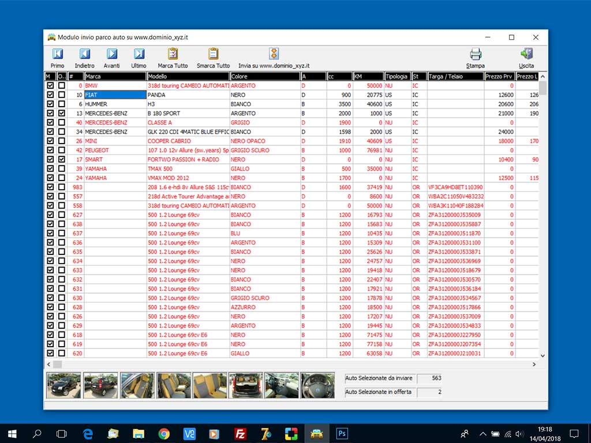The width and height of the screenshot is (591, 443).
Task: Open taskbar search magnifier
Action: [x=37, y=434]
